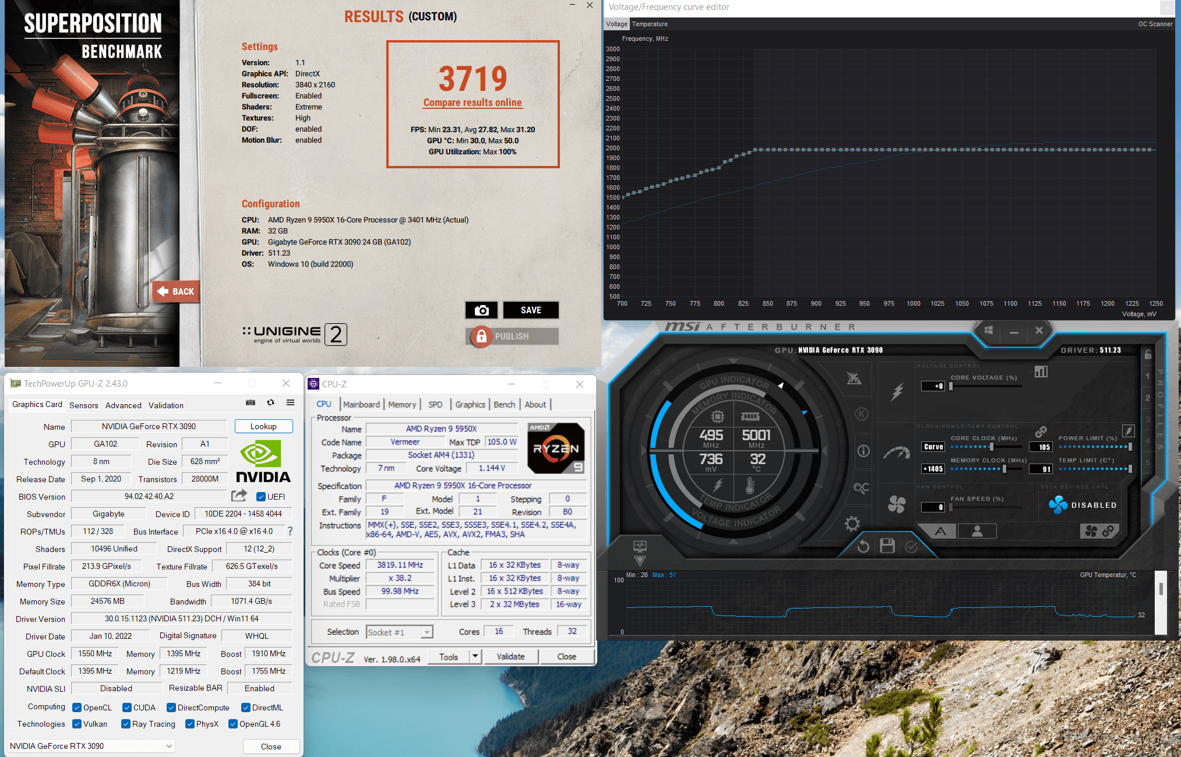Switch to the Advanced tab in GPU-Z
1181x757 pixels.
pos(124,405)
